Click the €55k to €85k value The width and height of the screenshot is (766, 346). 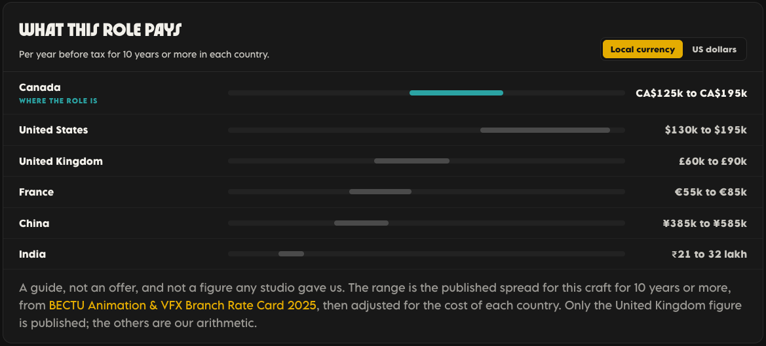pos(711,192)
